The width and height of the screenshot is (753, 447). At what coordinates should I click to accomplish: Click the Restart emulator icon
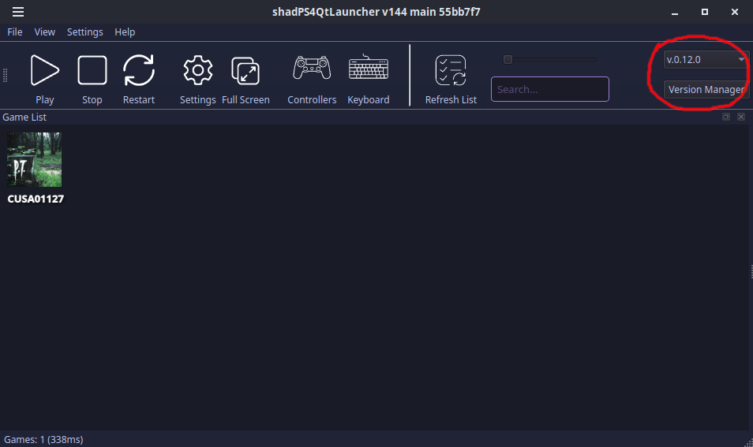click(139, 70)
